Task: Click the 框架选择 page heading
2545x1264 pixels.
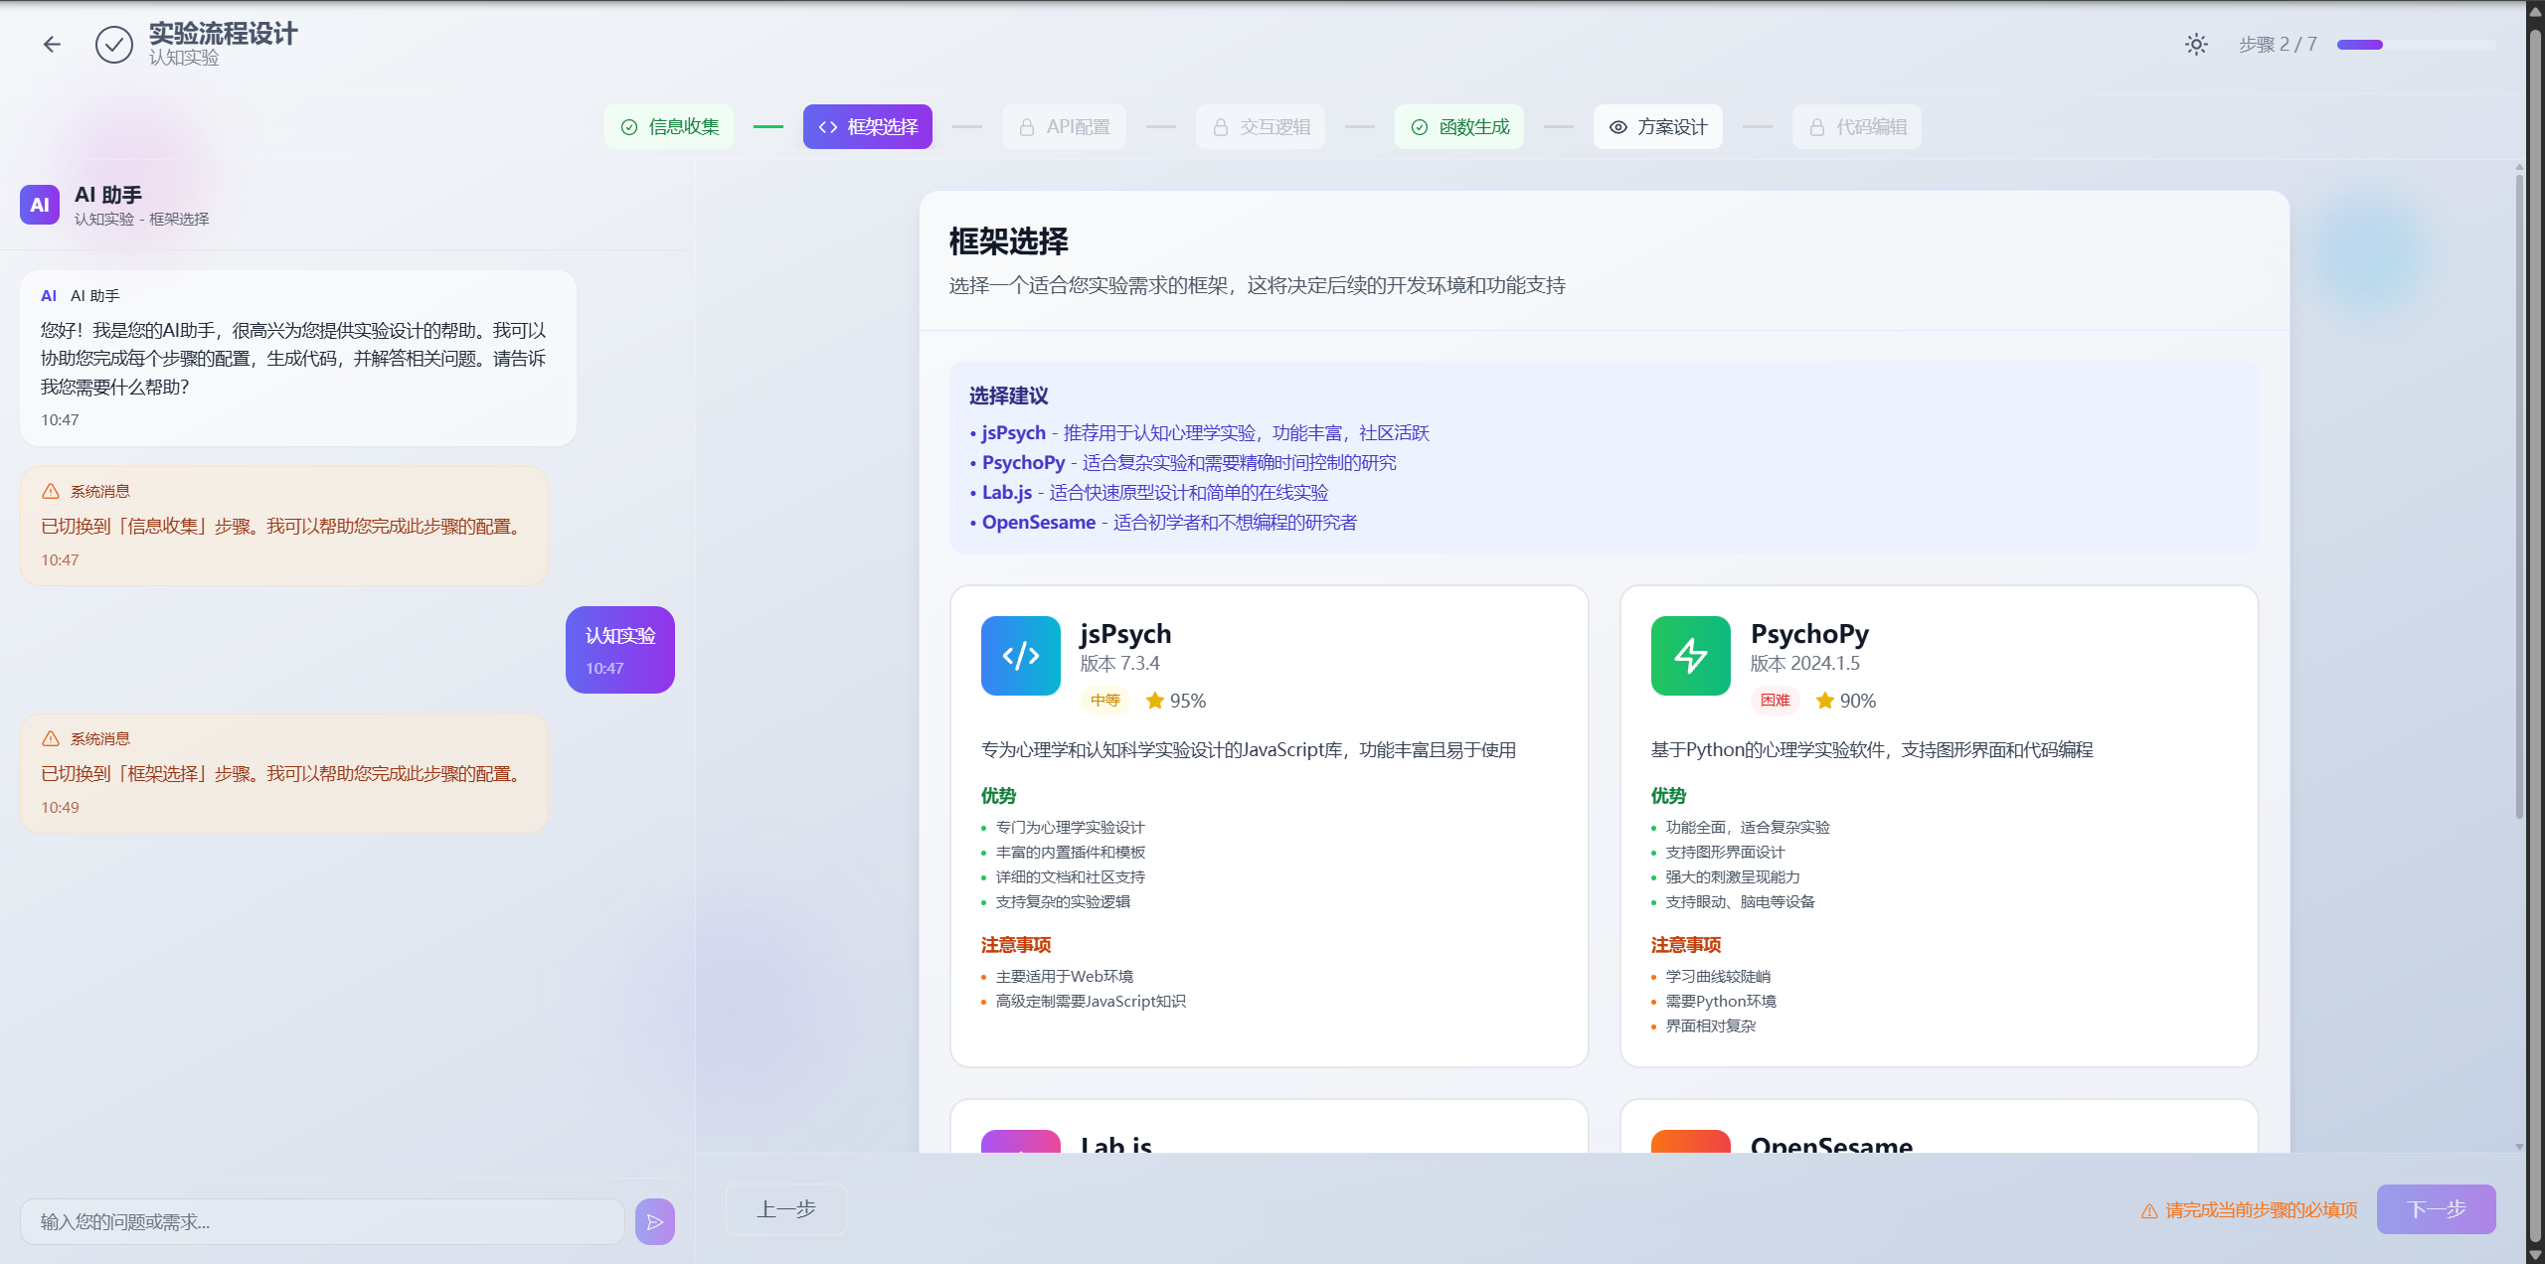Action: [x=1009, y=241]
